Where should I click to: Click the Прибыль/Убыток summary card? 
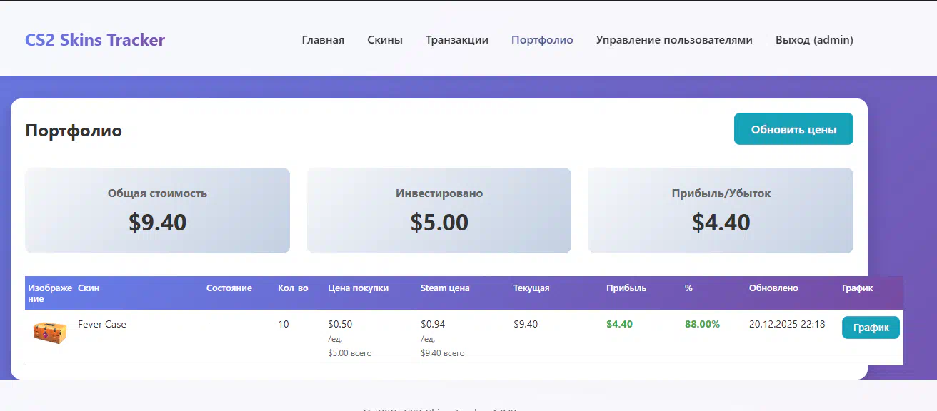click(x=721, y=210)
